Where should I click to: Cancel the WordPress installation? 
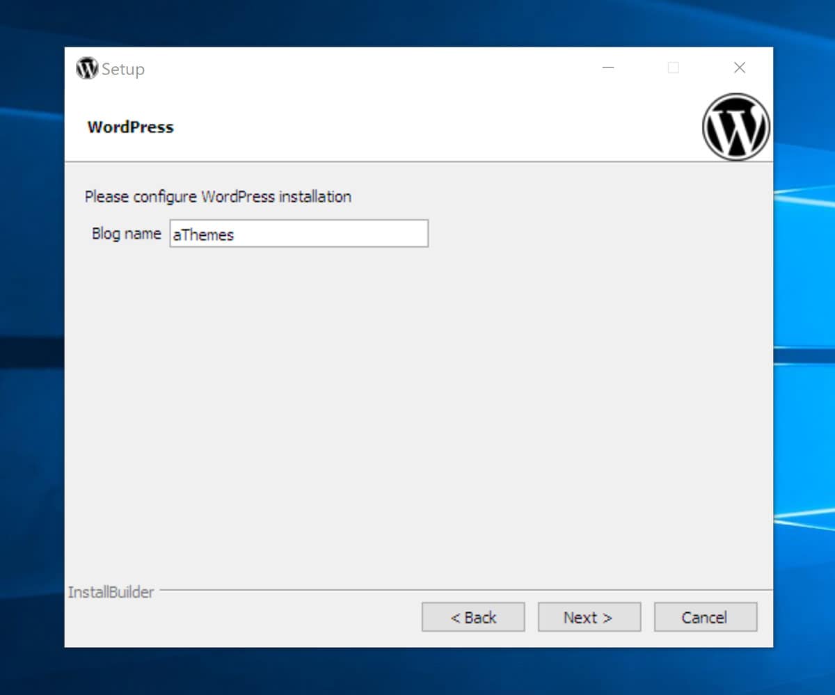705,616
